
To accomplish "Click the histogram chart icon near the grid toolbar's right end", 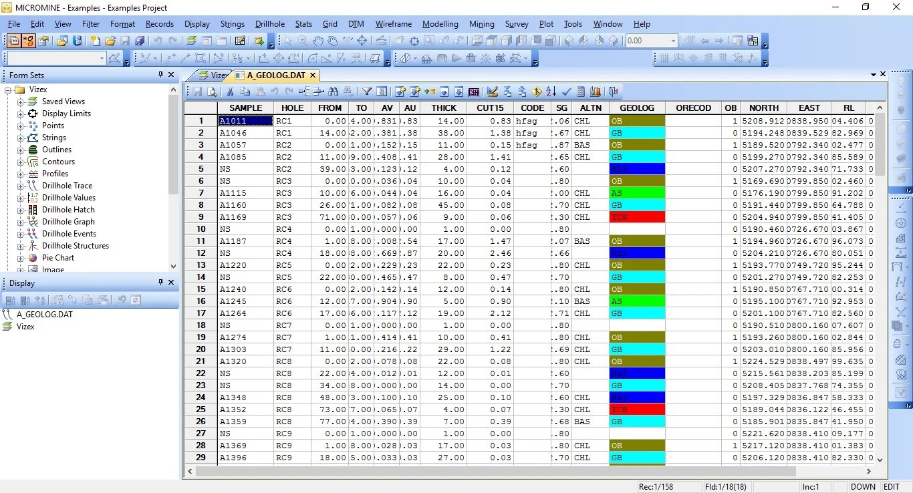I will coord(596,92).
